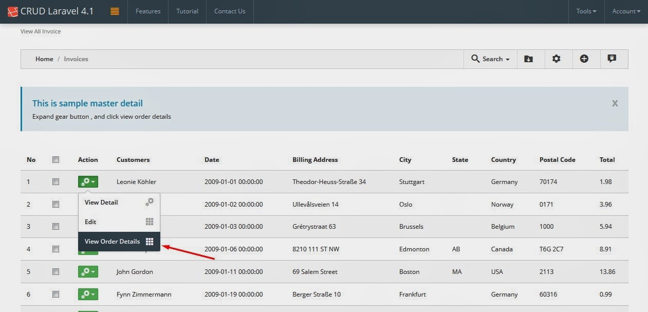648x312 pixels.
Task: Click the CRUD Laravel logo icon
Action: coord(13,11)
